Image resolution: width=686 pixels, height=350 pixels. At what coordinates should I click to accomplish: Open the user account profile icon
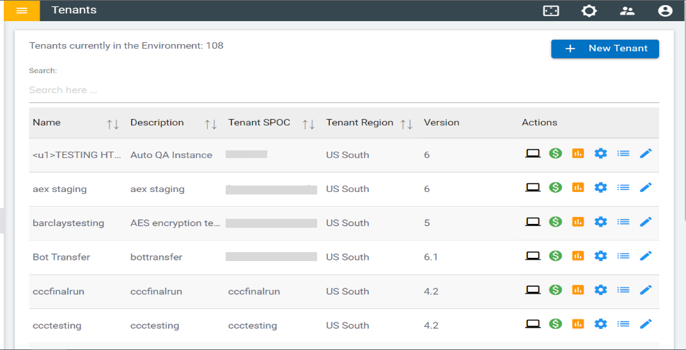coord(665,11)
